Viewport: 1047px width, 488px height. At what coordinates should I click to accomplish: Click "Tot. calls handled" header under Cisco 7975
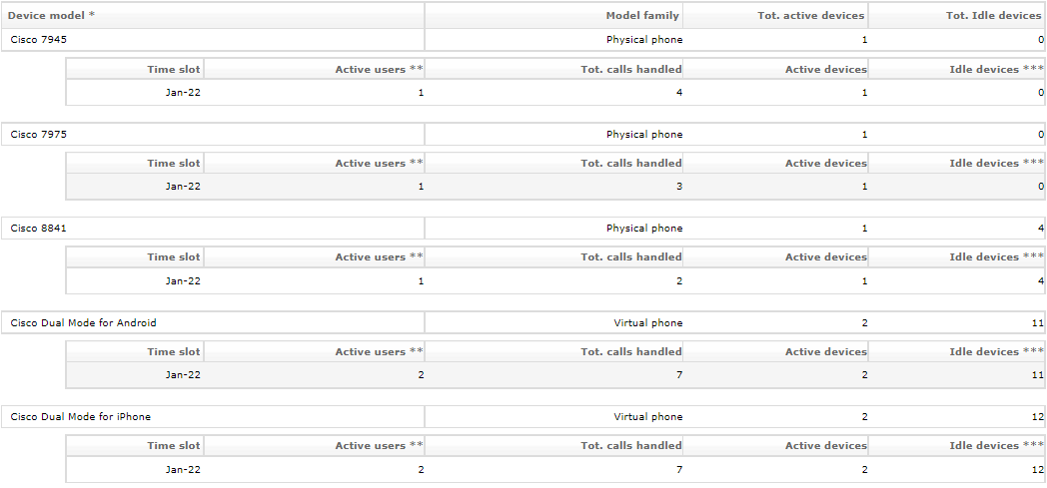pos(631,164)
